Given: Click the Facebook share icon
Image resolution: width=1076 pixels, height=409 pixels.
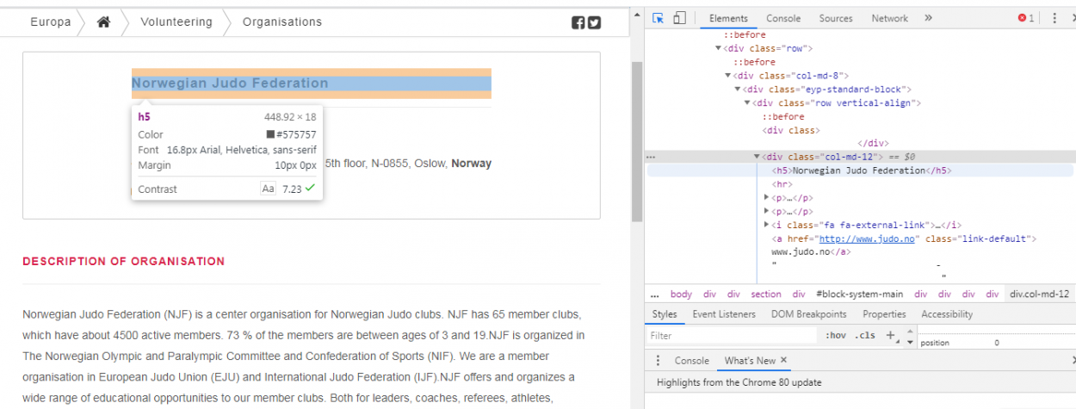Looking at the screenshot, I should pyautogui.click(x=578, y=22).
